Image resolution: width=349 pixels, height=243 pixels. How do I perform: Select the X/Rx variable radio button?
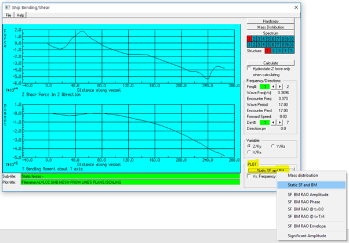pos(250,152)
